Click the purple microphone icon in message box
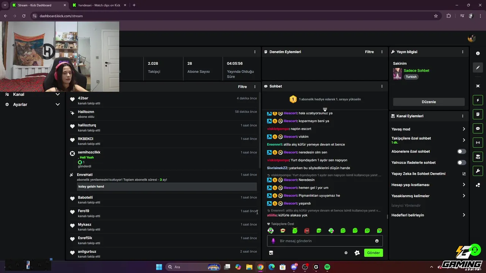 point(273,241)
